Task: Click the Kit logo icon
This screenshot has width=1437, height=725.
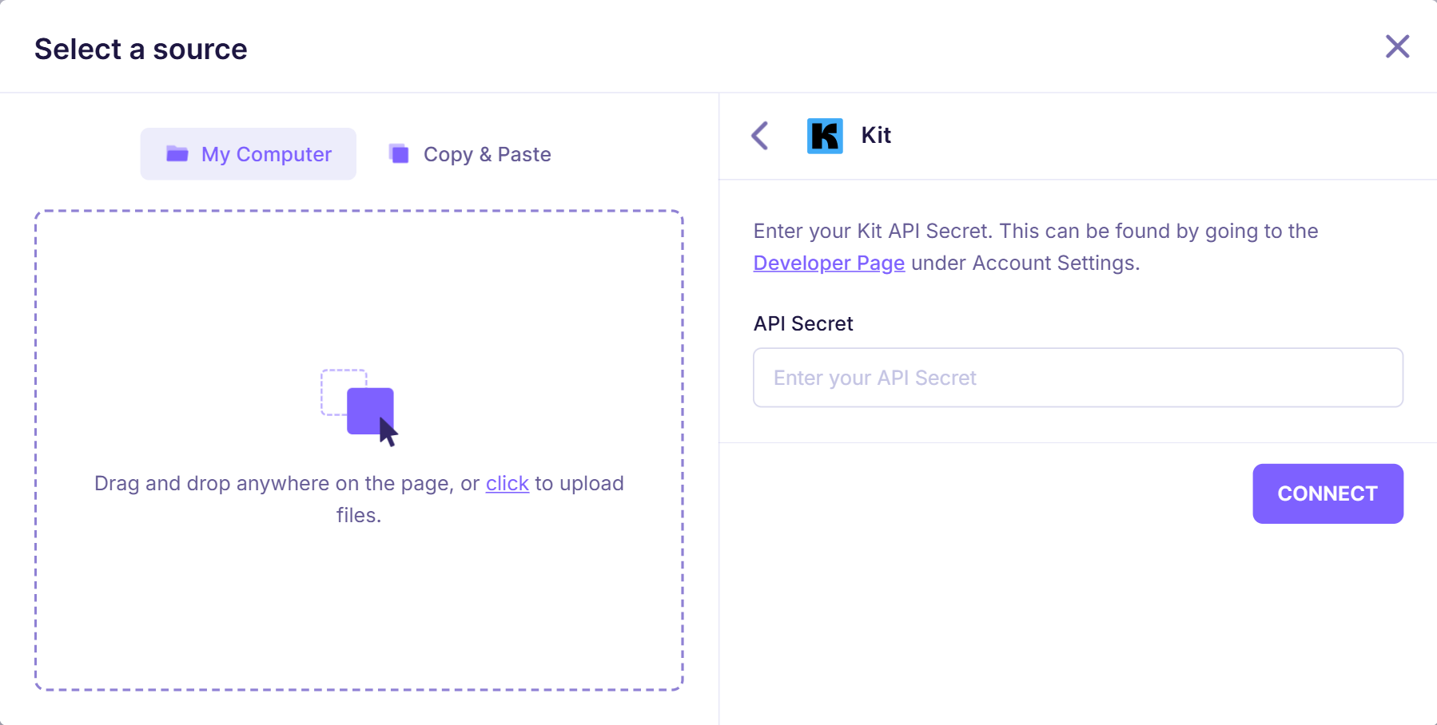Action: (x=825, y=136)
